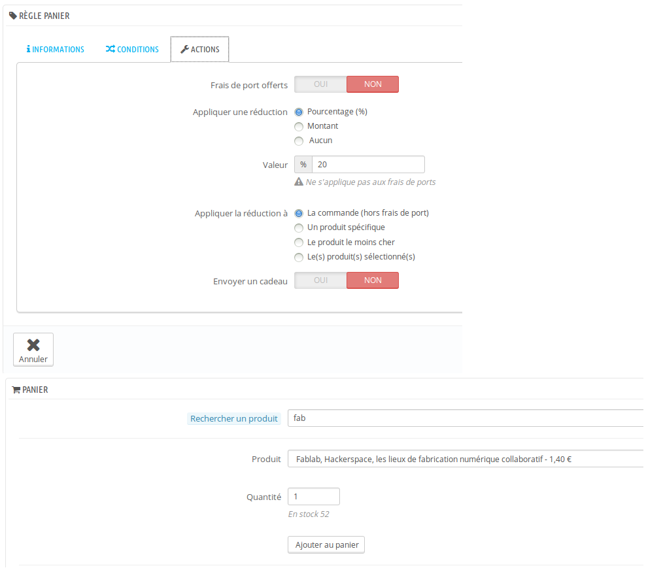This screenshot has width=646, height=568.
Task: Switch to the Conditions tab
Action: pyautogui.click(x=132, y=50)
